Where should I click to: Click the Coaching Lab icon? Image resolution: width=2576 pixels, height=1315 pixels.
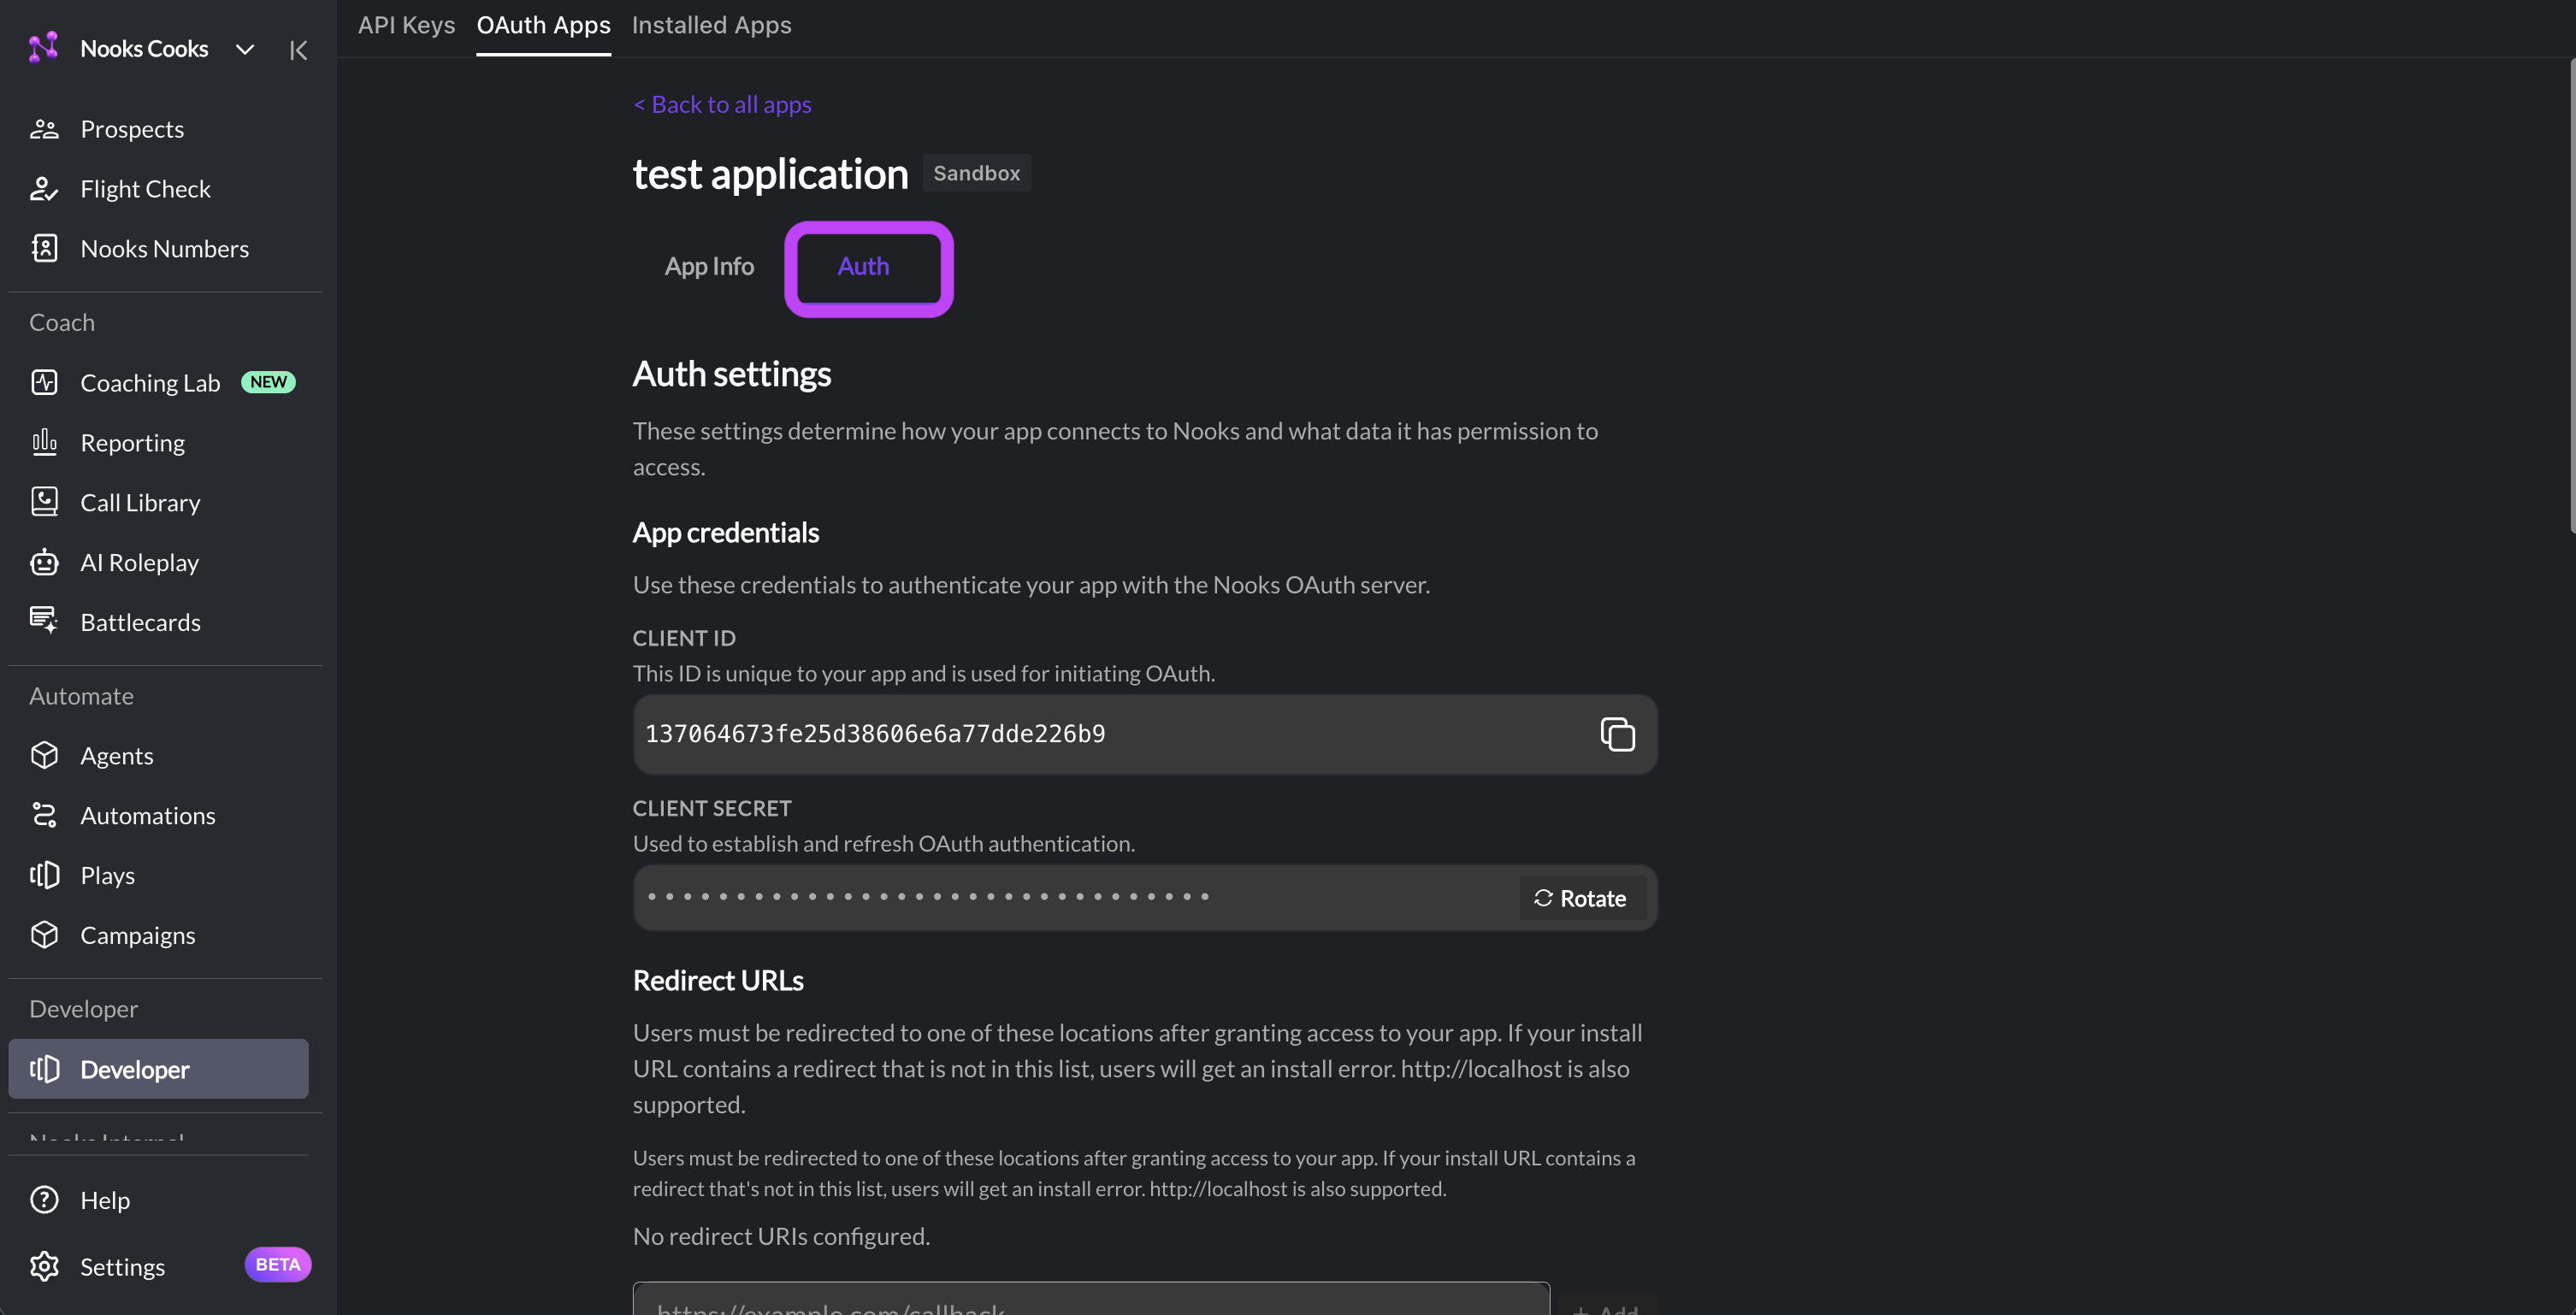[44, 382]
